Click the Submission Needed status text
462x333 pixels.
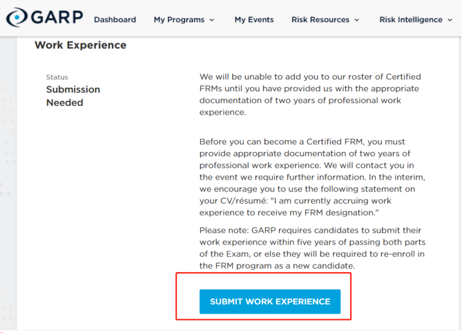tap(73, 96)
